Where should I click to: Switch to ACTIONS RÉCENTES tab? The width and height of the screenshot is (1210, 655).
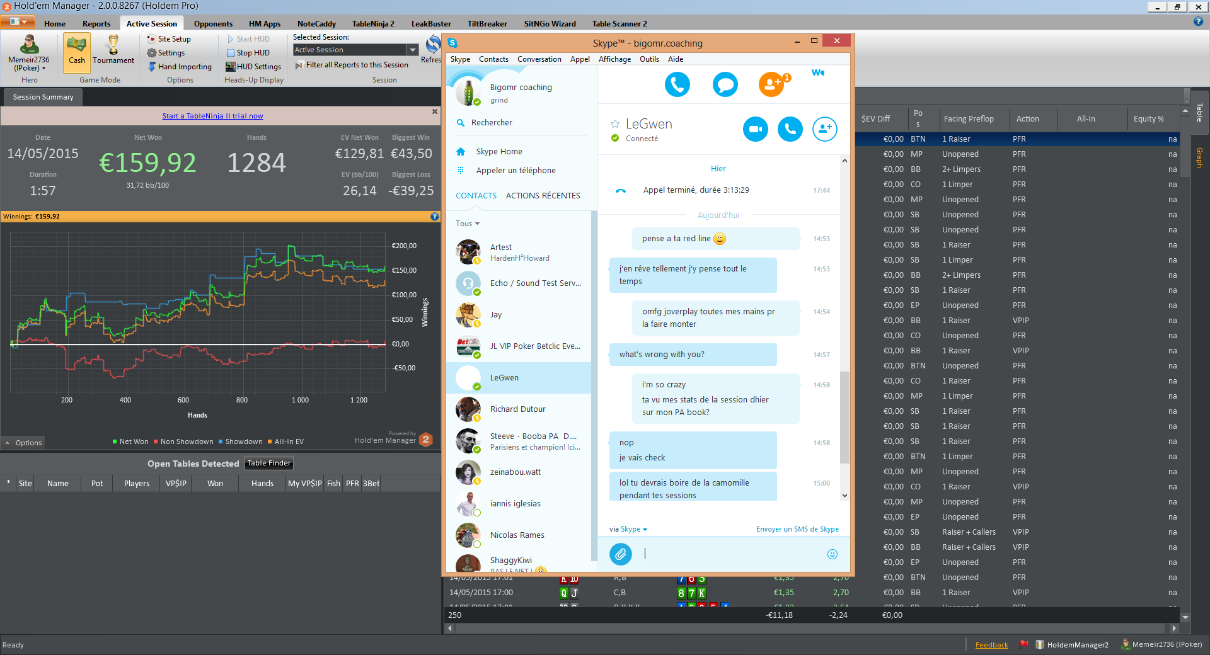543,196
